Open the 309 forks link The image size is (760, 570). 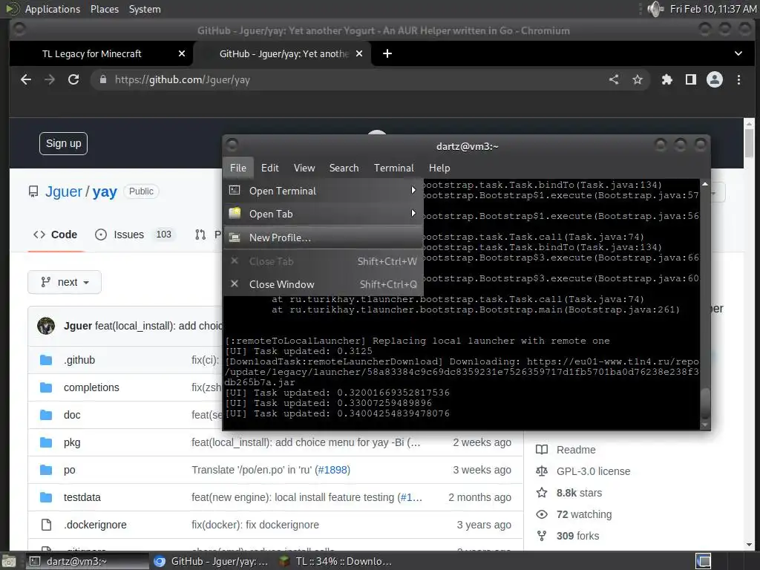tap(577, 536)
